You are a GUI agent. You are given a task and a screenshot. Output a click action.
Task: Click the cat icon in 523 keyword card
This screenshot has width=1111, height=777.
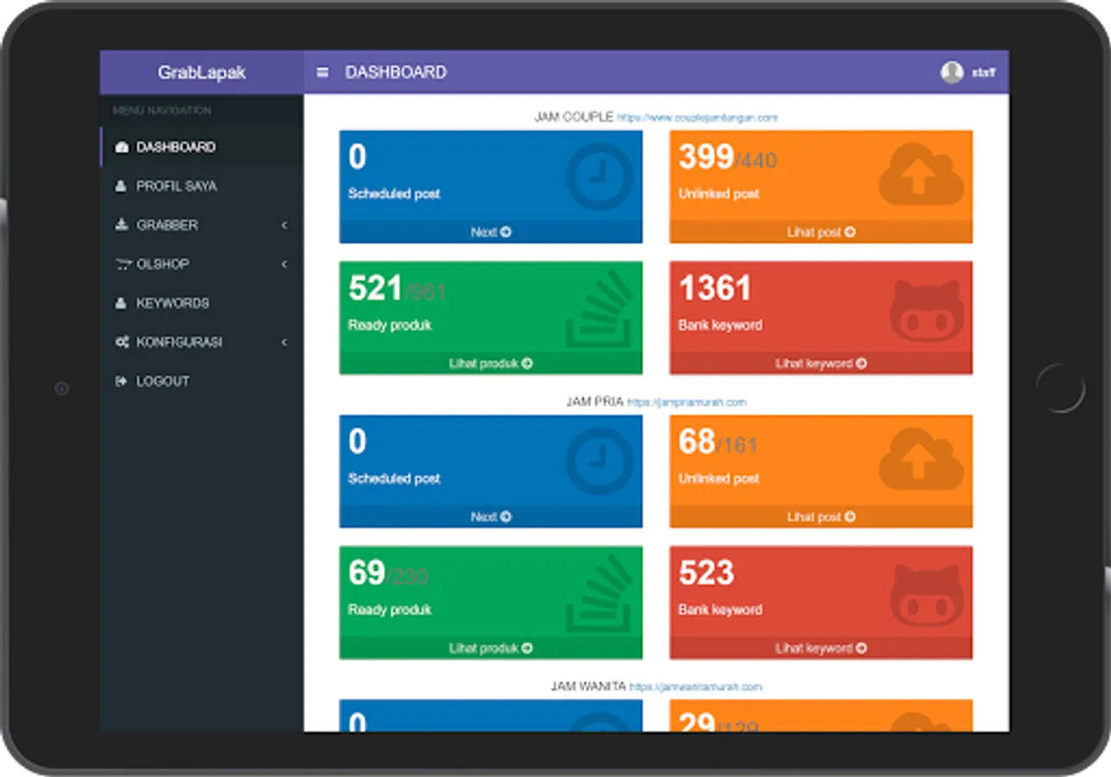click(926, 595)
